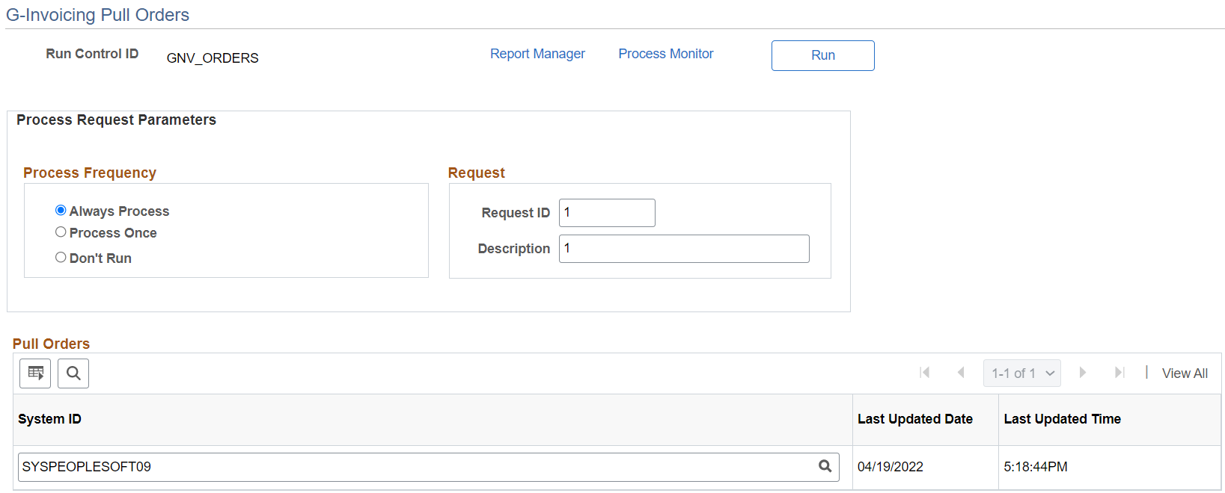Select the Don't Run radio button
The height and width of the screenshot is (493, 1225).
click(61, 258)
